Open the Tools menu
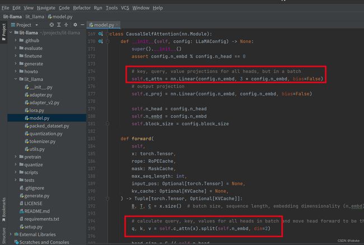Viewport: 364px width, 245px height. (111, 8)
